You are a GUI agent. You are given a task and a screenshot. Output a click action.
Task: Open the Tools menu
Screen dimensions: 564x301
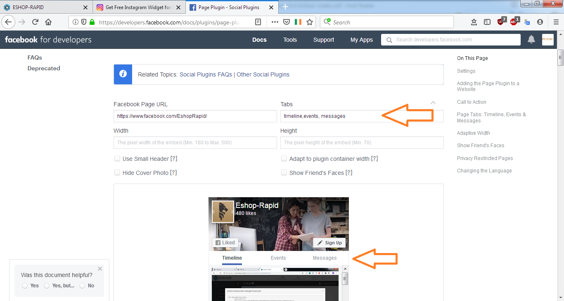(290, 40)
